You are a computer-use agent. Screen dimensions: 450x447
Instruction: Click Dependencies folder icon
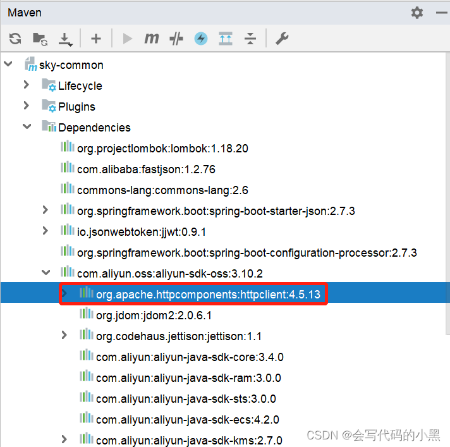tap(49, 126)
